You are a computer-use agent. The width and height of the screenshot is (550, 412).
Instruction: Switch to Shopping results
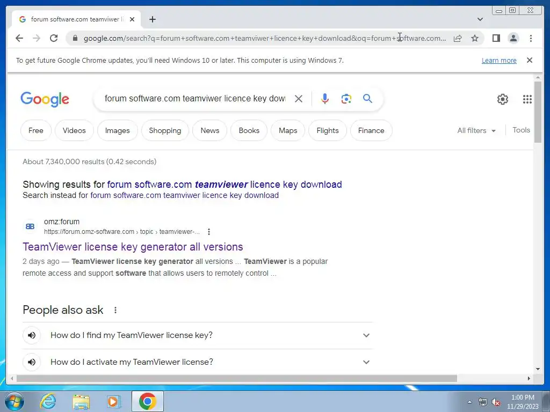(x=165, y=130)
